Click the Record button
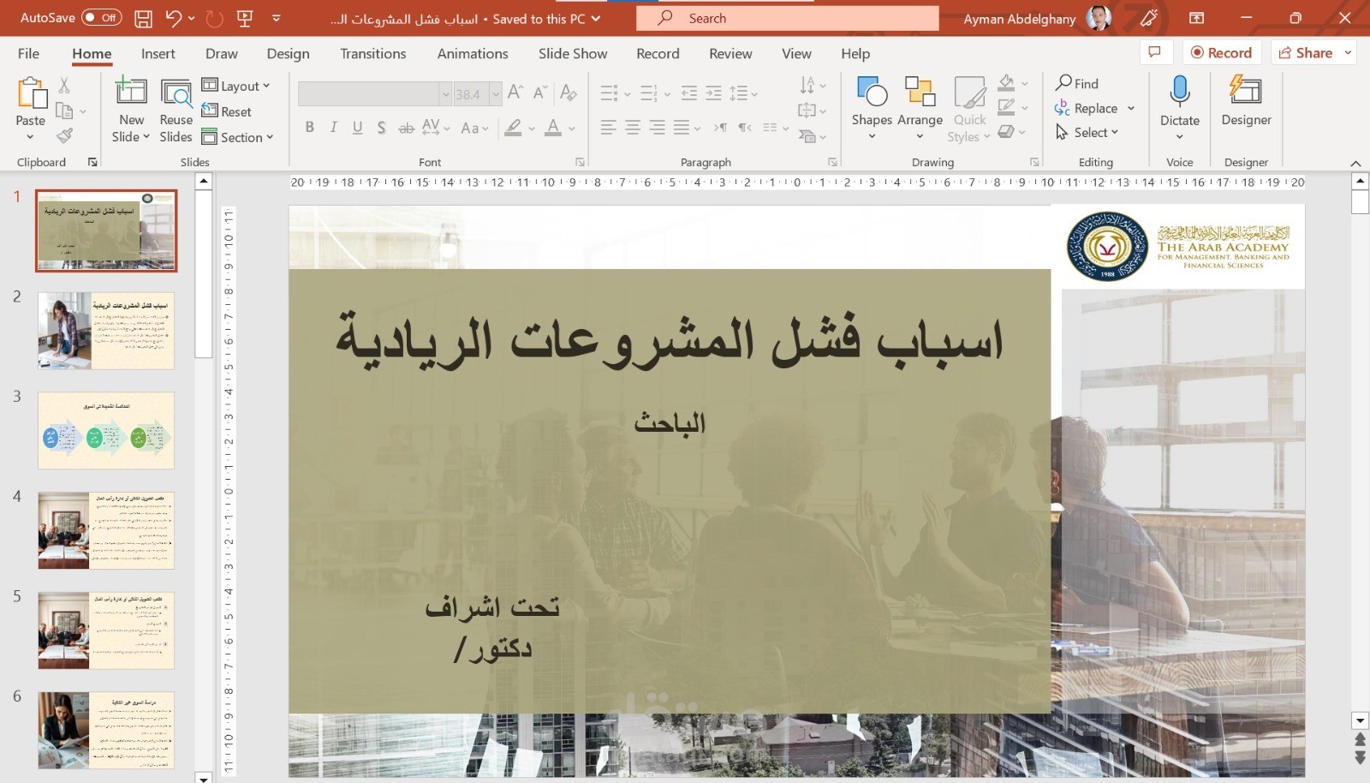The height and width of the screenshot is (783, 1370). (x=1221, y=52)
